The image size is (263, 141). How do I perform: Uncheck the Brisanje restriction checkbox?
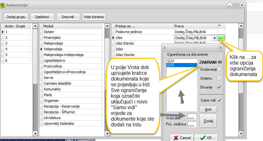point(219,87)
